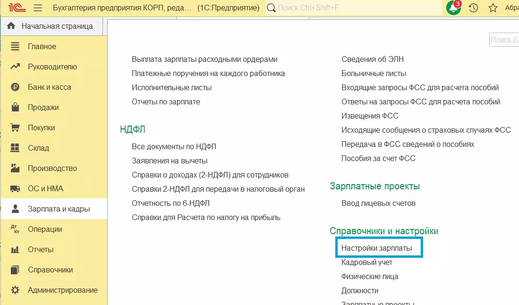This screenshot has width=519, height=305.
Task: Open Сведения об ЭЛН
Action: pyautogui.click(x=373, y=59)
